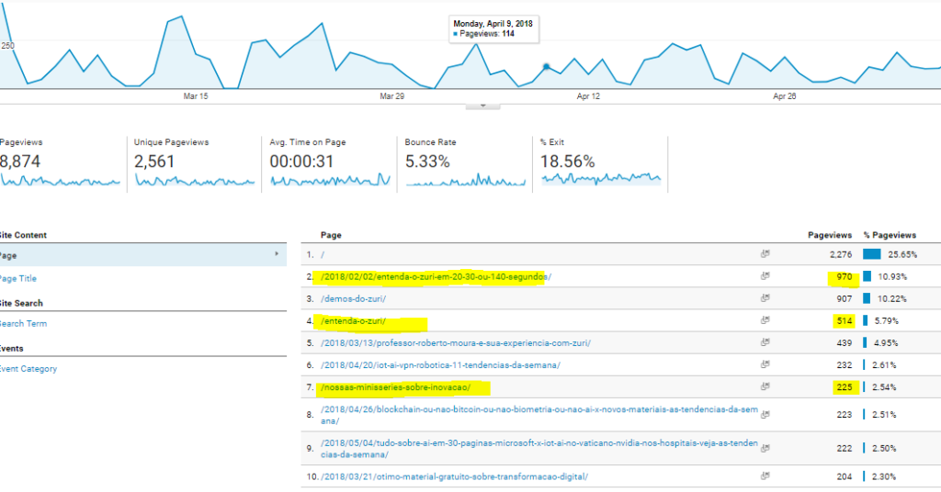This screenshot has height=492, width=941.
Task: Open external link icon for /entenda-o-zuri/ row
Action: [765, 321]
